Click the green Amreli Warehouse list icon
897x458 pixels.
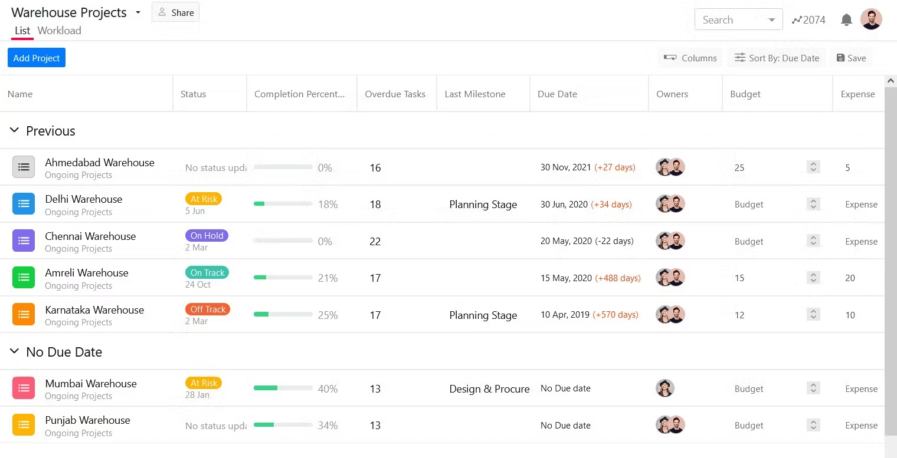tap(24, 278)
